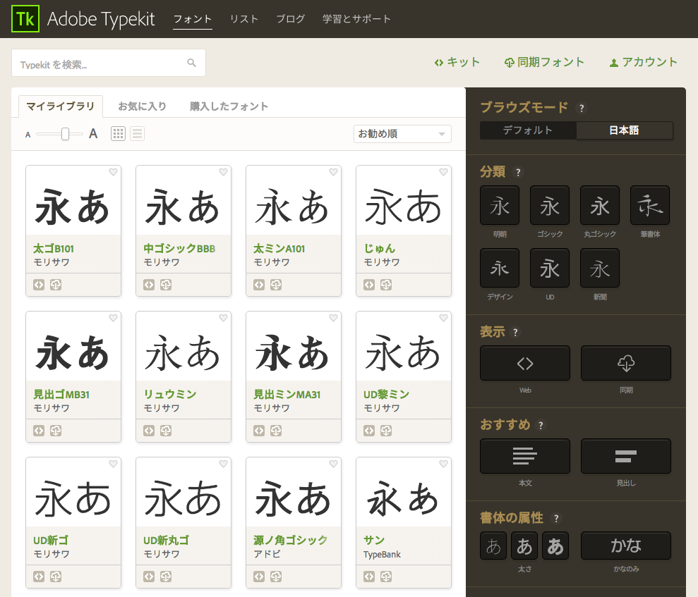Switch to grid view icon
Viewport: 698px width, 597px height.
tap(118, 134)
